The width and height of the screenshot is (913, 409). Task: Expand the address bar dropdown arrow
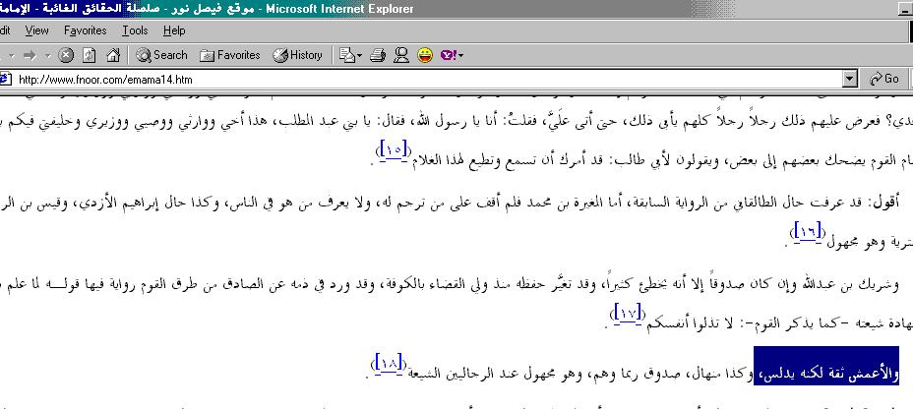(x=851, y=79)
